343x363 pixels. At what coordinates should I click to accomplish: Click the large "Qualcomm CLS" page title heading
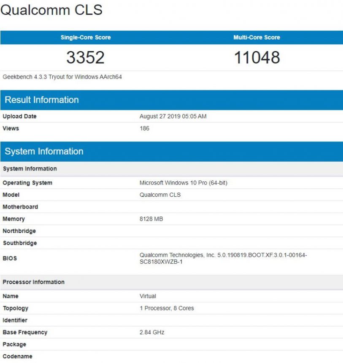(51, 10)
